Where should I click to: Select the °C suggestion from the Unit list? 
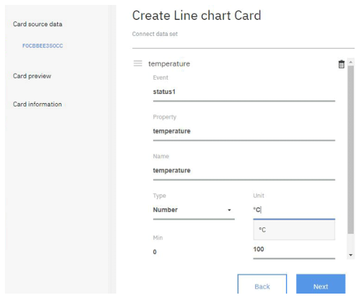click(294, 230)
